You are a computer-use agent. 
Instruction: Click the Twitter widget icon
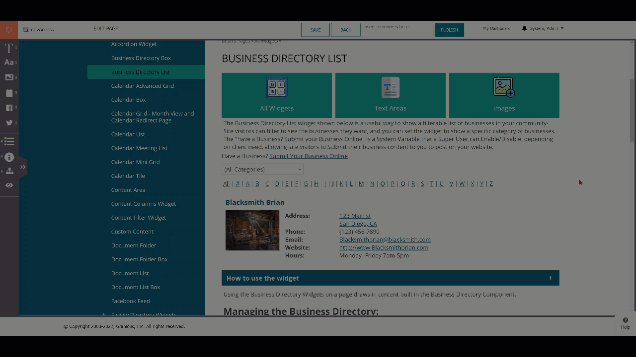(x=8, y=122)
